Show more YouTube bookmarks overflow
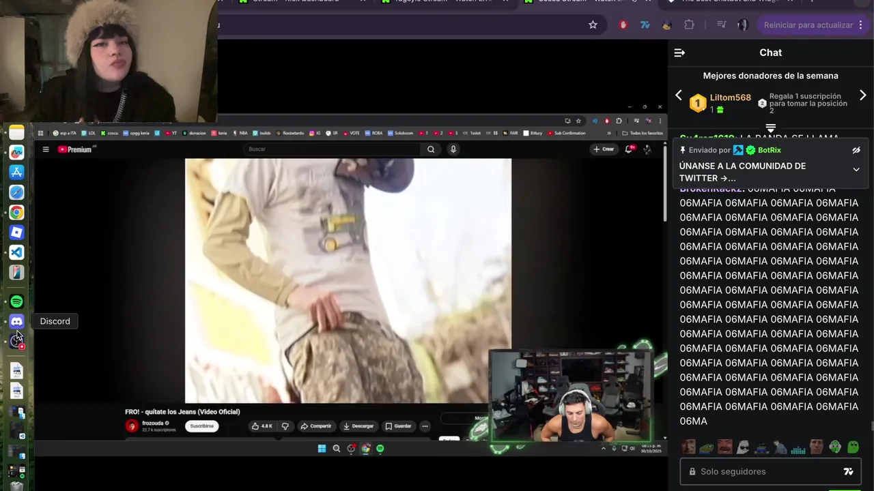 click(x=608, y=133)
